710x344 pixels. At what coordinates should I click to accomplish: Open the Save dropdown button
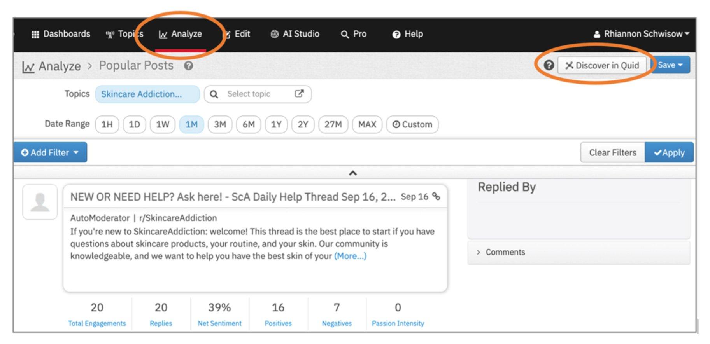670,65
